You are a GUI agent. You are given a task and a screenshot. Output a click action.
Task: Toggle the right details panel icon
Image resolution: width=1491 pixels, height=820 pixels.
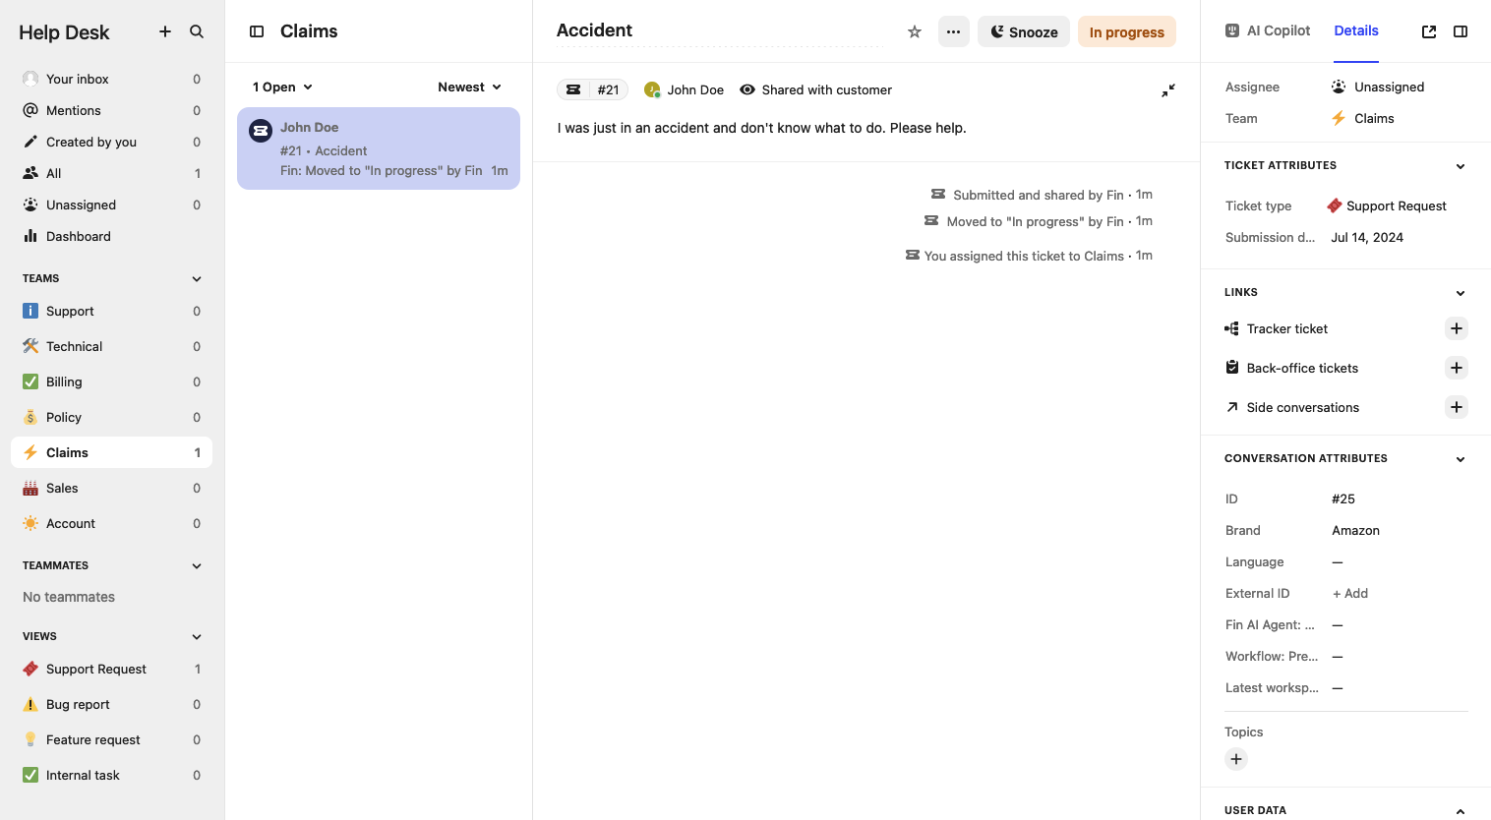click(1461, 31)
